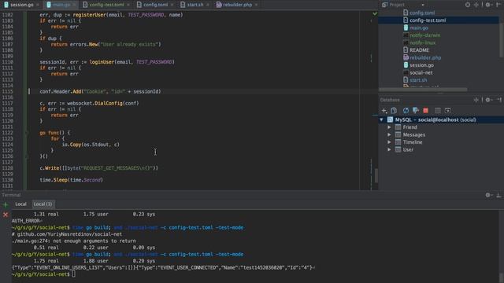Hide the Project panel
The width and height of the screenshot is (504, 283).
click(498, 5)
